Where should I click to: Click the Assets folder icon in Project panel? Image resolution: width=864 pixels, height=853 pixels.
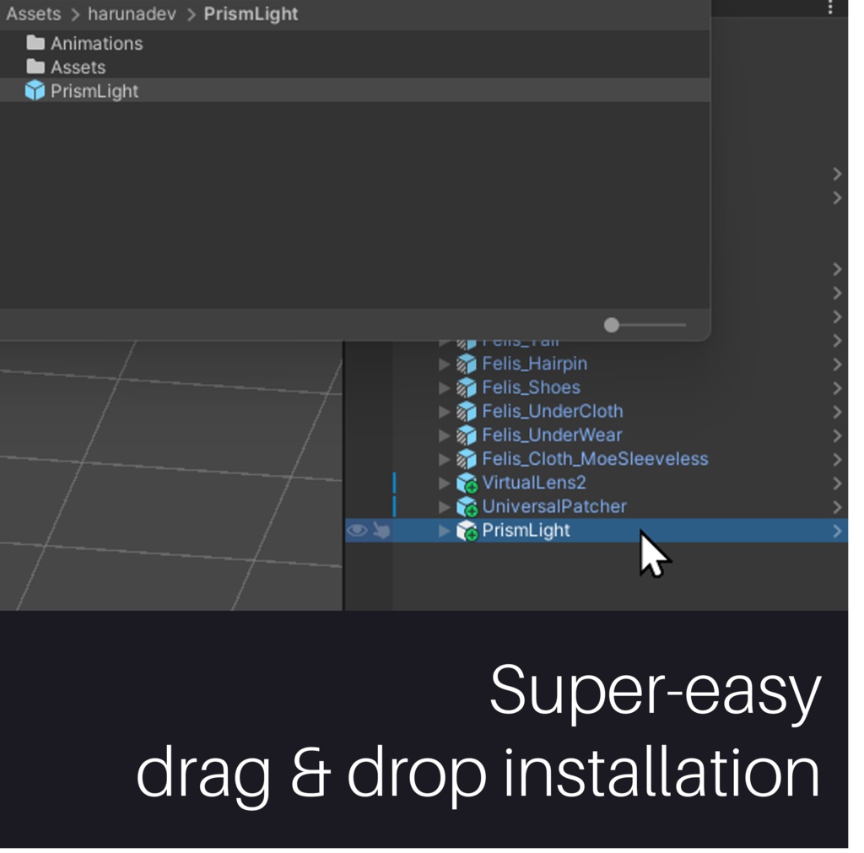[x=36, y=67]
